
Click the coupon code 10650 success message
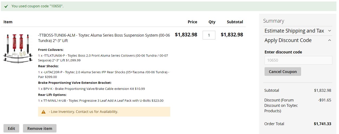pyautogui.click(x=38, y=6)
